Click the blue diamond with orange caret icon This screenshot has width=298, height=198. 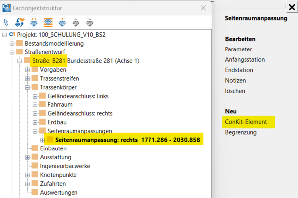pos(62,22)
